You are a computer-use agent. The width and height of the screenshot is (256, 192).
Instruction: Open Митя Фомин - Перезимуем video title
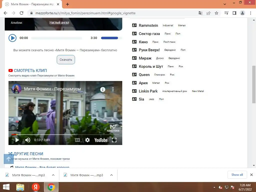(52, 89)
